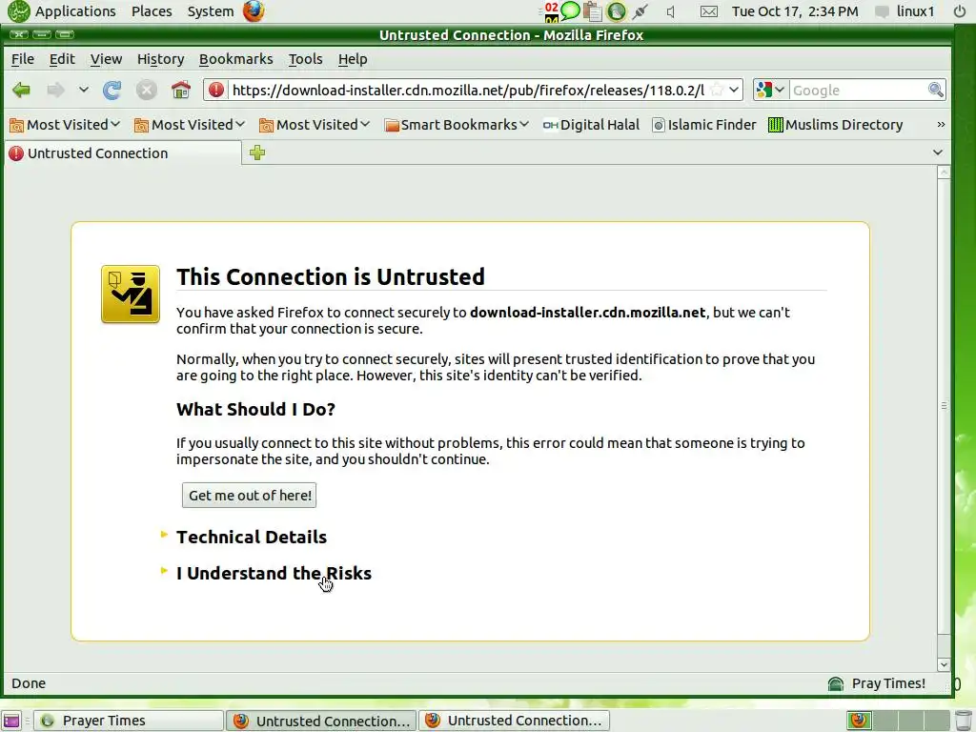Open the Bookmarks menu

236,59
